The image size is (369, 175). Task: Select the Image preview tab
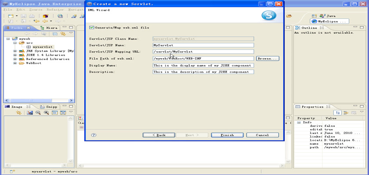point(14,107)
